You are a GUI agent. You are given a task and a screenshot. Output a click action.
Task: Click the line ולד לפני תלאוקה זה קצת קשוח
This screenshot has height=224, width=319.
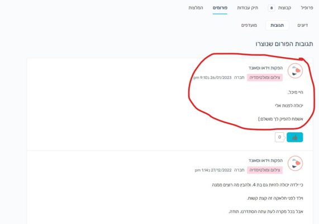click(275, 198)
